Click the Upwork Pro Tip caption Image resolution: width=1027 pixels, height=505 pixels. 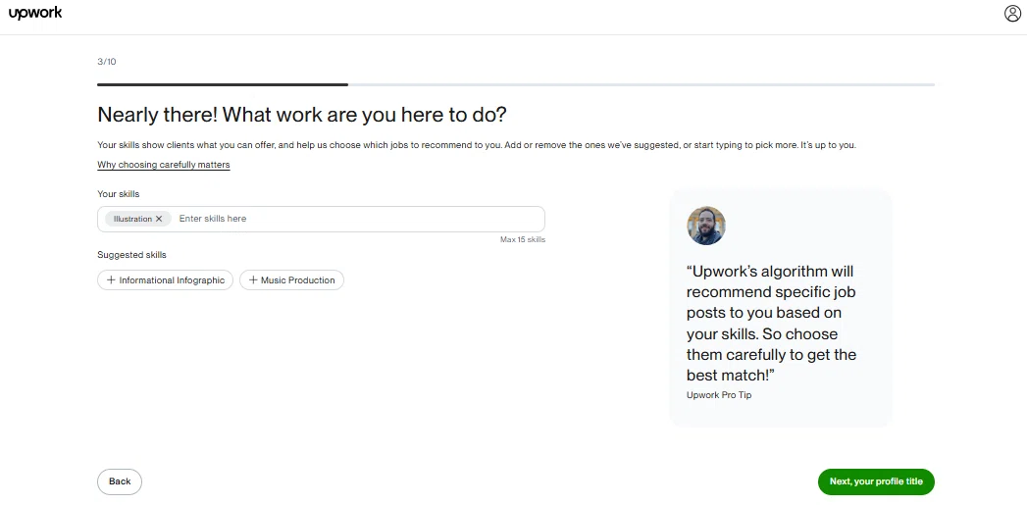click(719, 395)
